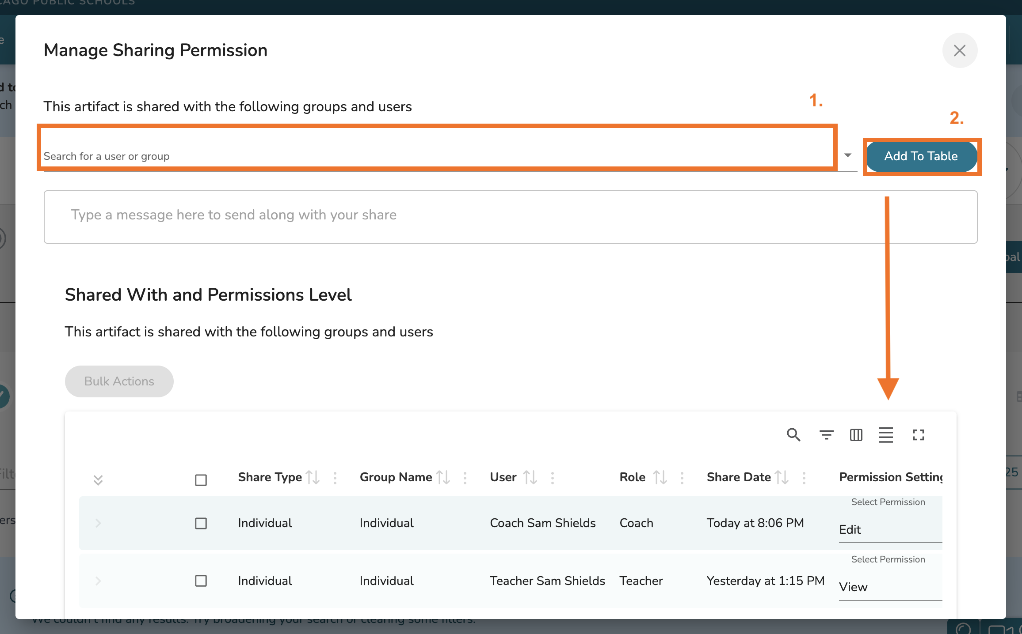The width and height of the screenshot is (1022, 634).
Task: Open Teacher Sam Shields View permission dropdown
Action: (x=889, y=587)
